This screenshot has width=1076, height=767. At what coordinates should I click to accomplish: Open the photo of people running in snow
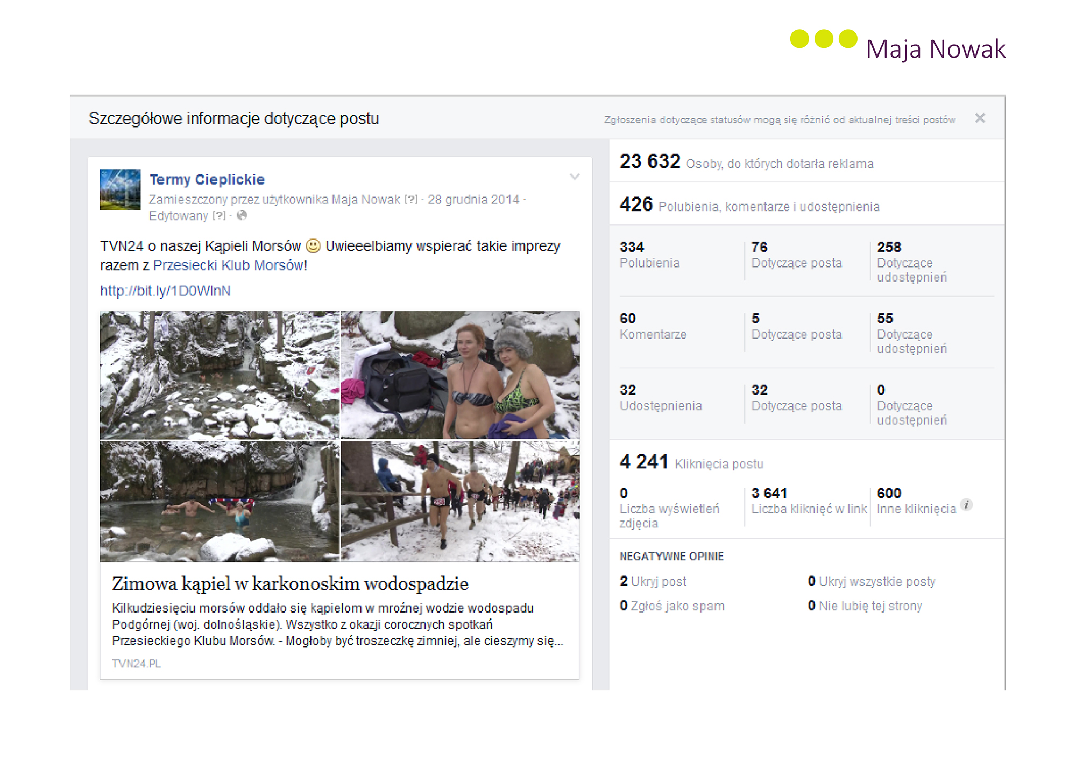coord(460,501)
